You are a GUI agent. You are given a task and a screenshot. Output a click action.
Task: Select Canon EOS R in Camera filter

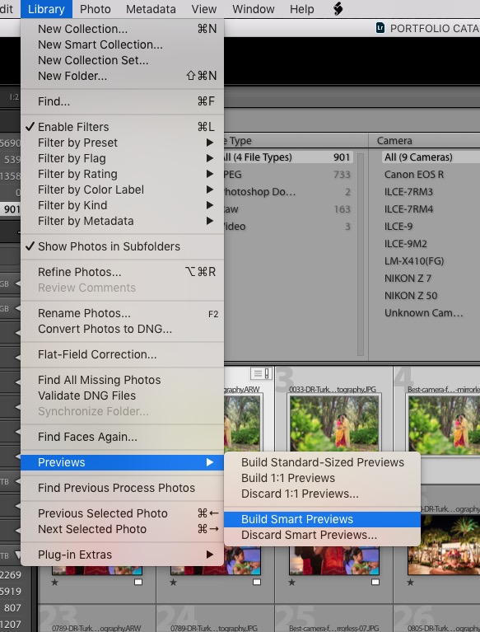click(414, 175)
